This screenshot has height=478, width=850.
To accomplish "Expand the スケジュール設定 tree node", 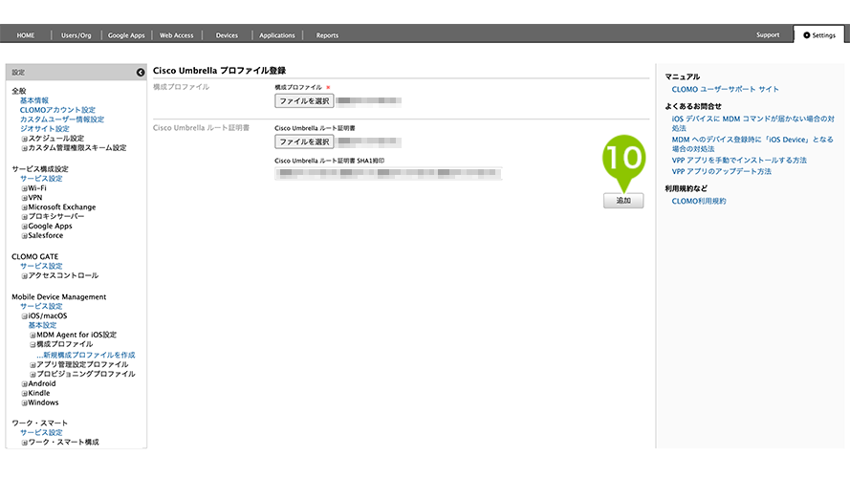I will [25, 139].
